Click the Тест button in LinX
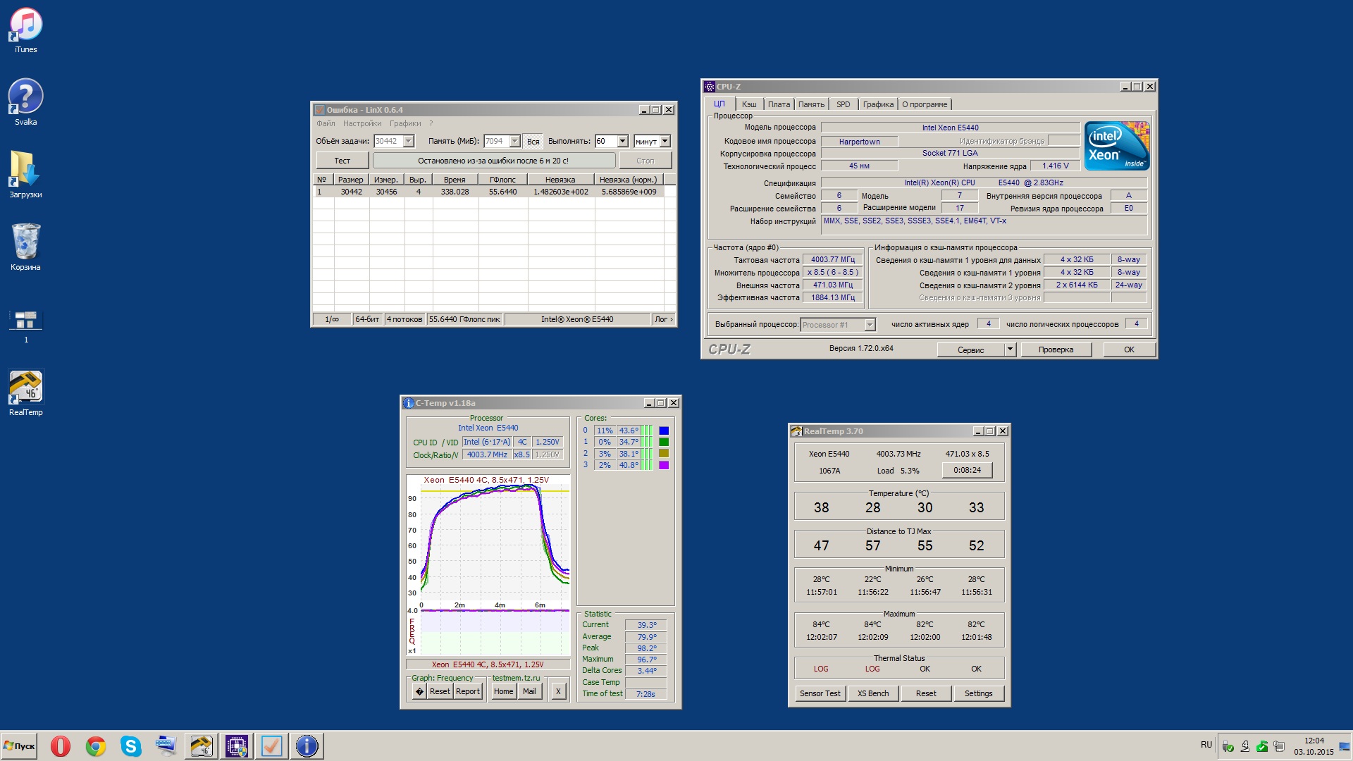 pyautogui.click(x=342, y=161)
